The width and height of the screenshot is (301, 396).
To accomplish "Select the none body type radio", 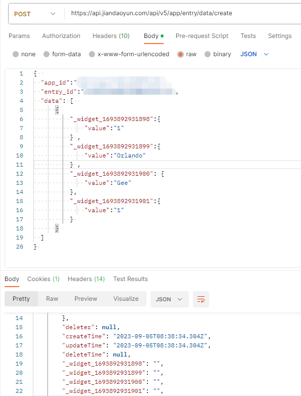I will tap(16, 54).
